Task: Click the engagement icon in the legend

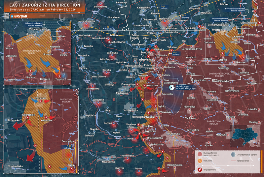Action: [x=200, y=169]
